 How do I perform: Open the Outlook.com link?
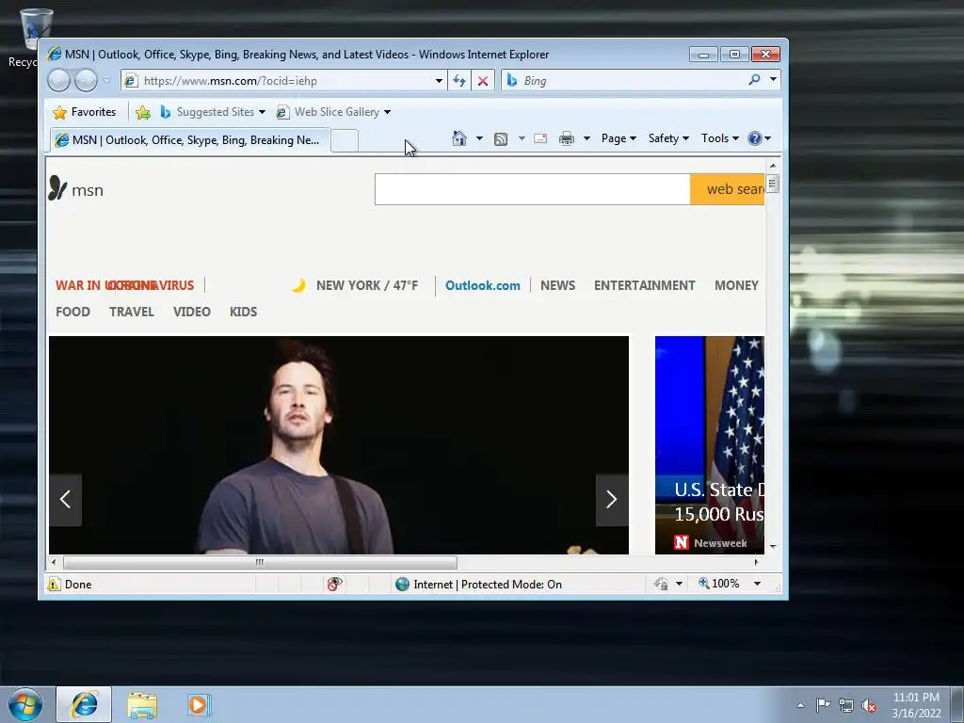483,285
